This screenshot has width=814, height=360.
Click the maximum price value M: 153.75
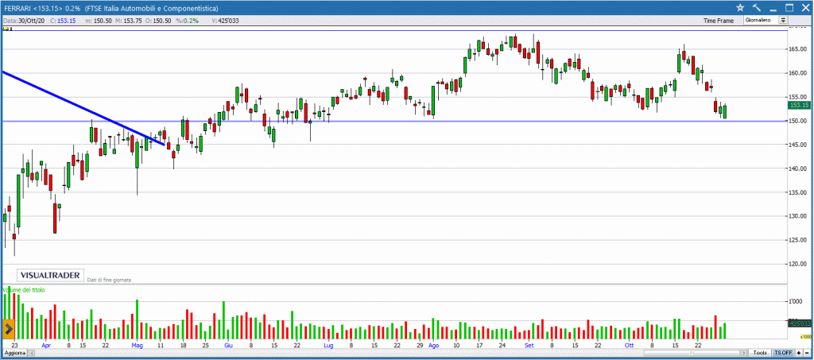pos(129,21)
